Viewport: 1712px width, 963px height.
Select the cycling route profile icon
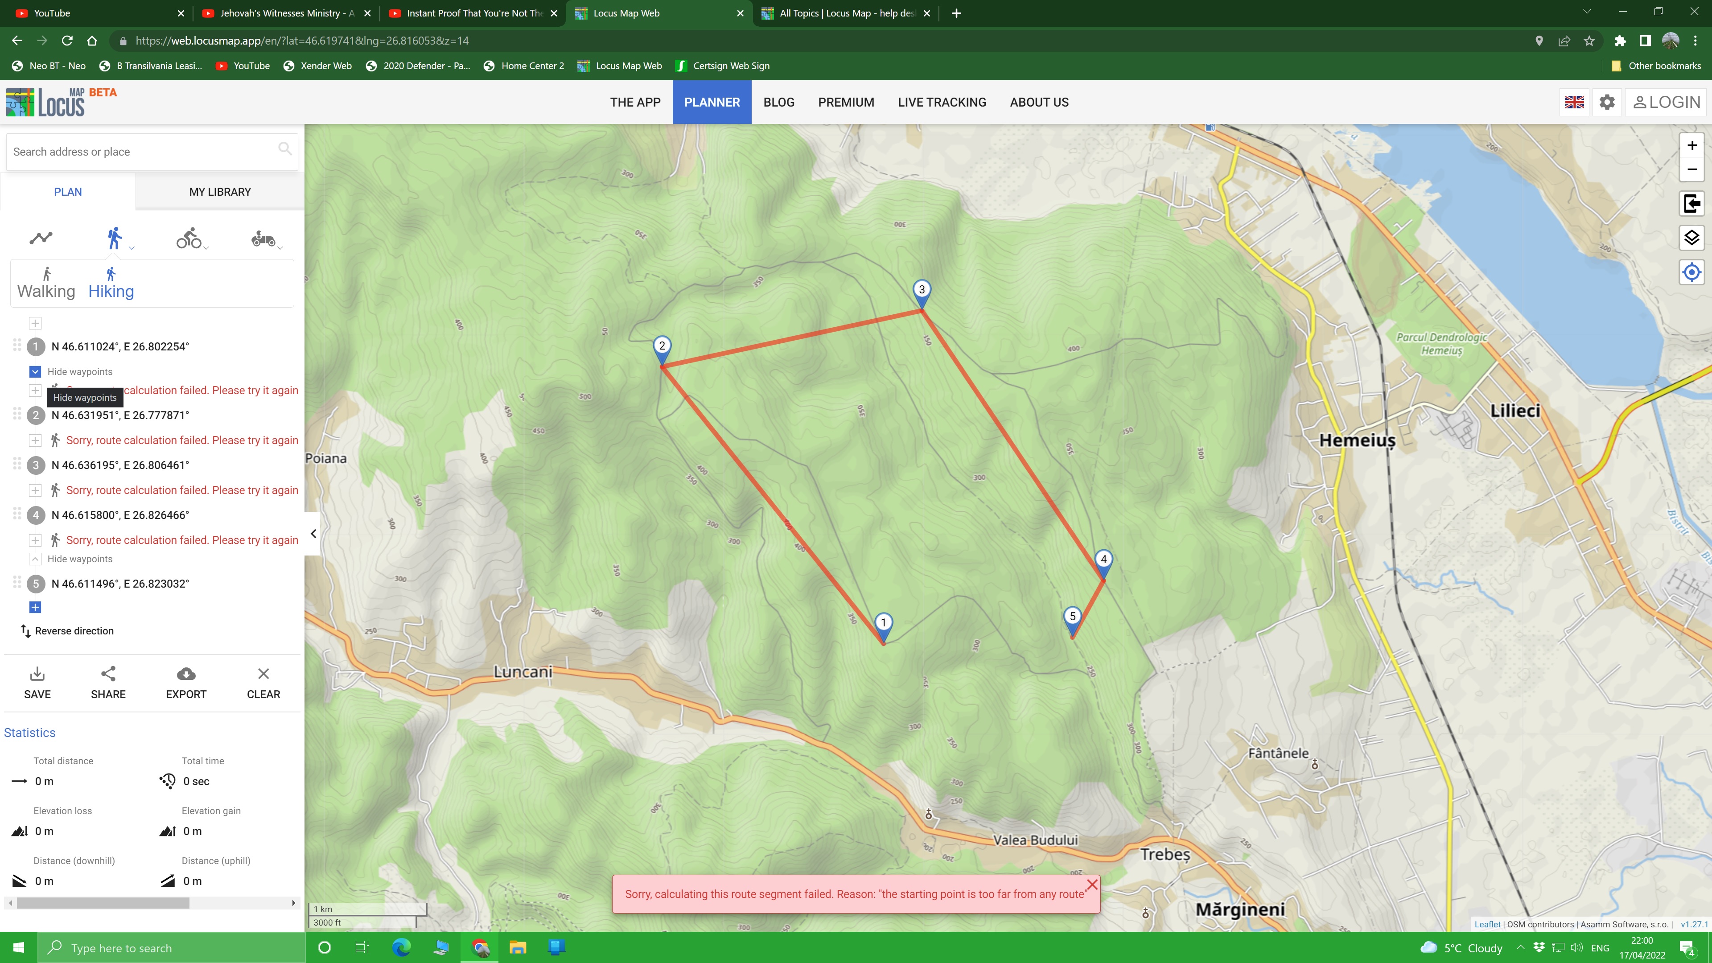click(x=189, y=238)
